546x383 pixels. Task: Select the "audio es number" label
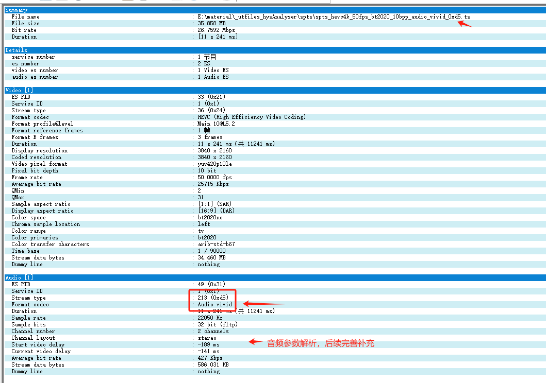(x=35, y=77)
